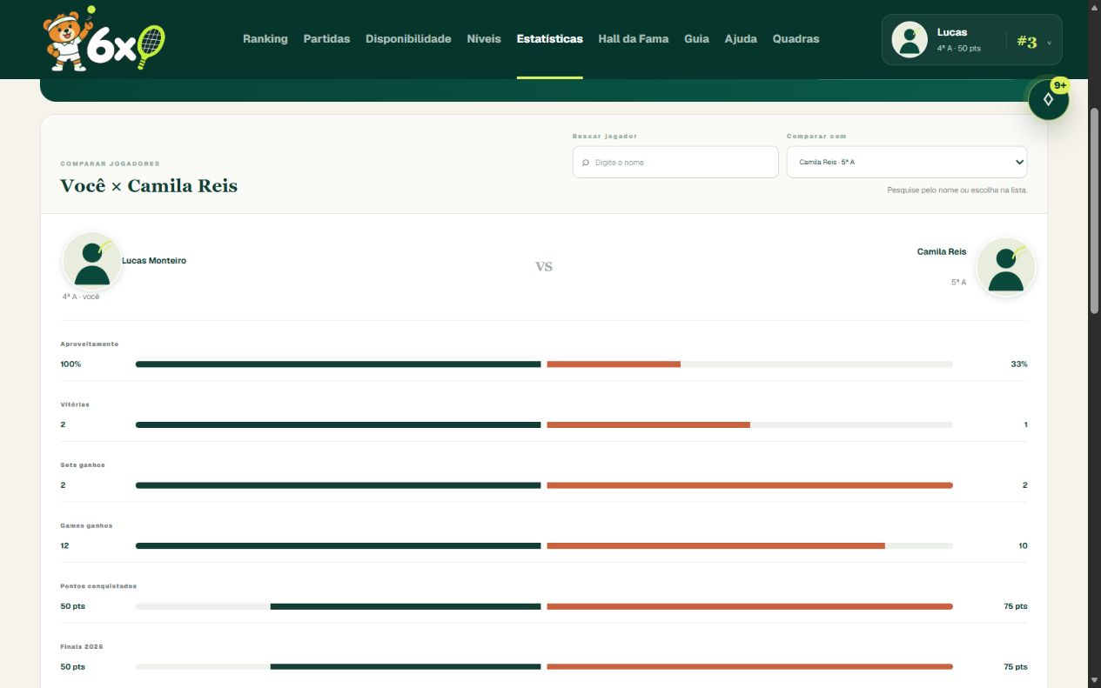Viewport: 1101px width, 688px height.
Task: Open the Níveis section
Action: tap(484, 39)
